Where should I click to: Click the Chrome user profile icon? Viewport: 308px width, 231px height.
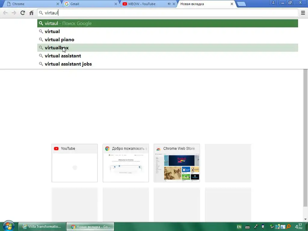click(273, 2)
